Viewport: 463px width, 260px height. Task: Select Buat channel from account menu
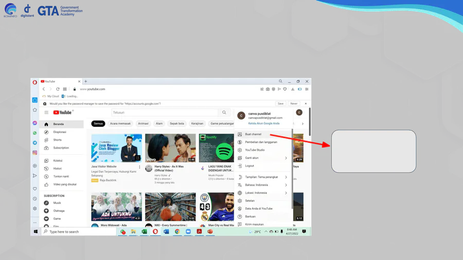tap(253, 134)
